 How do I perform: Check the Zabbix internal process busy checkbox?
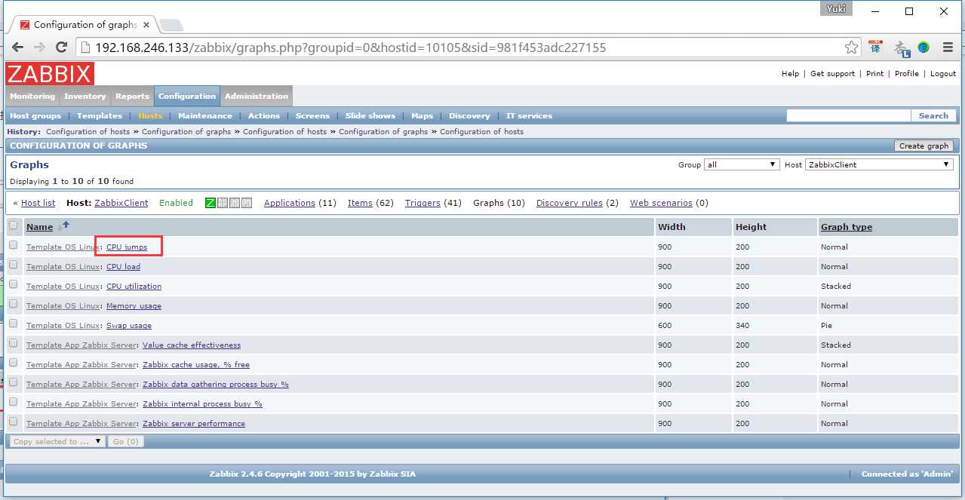point(13,402)
